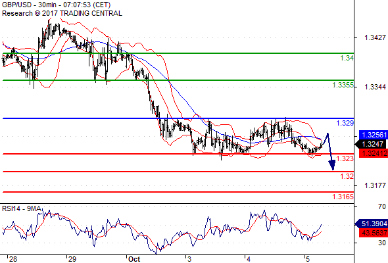This screenshot has height=263, width=388.
Task: Click the red 1.32412 price tag
Action: pos(373,153)
